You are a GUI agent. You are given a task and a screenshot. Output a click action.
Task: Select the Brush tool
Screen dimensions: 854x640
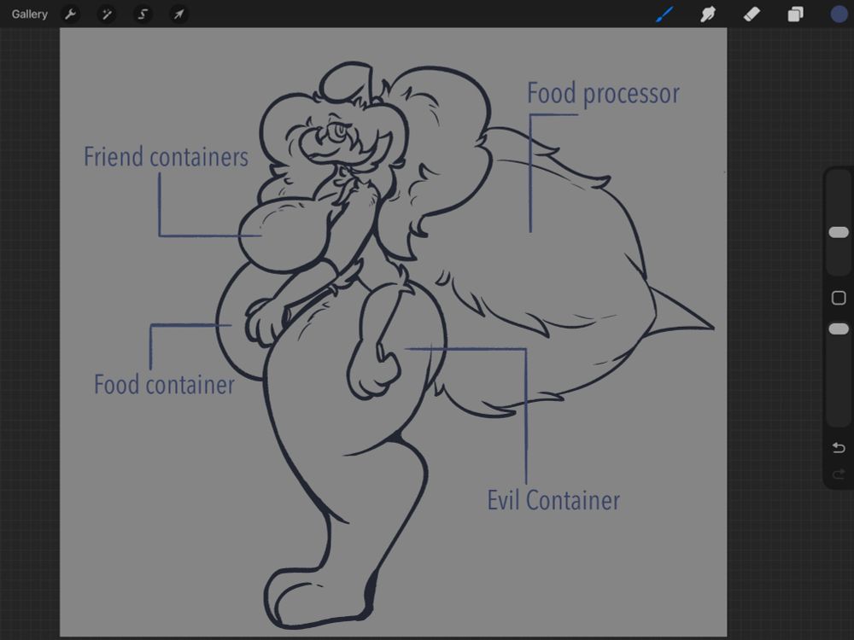coord(664,15)
